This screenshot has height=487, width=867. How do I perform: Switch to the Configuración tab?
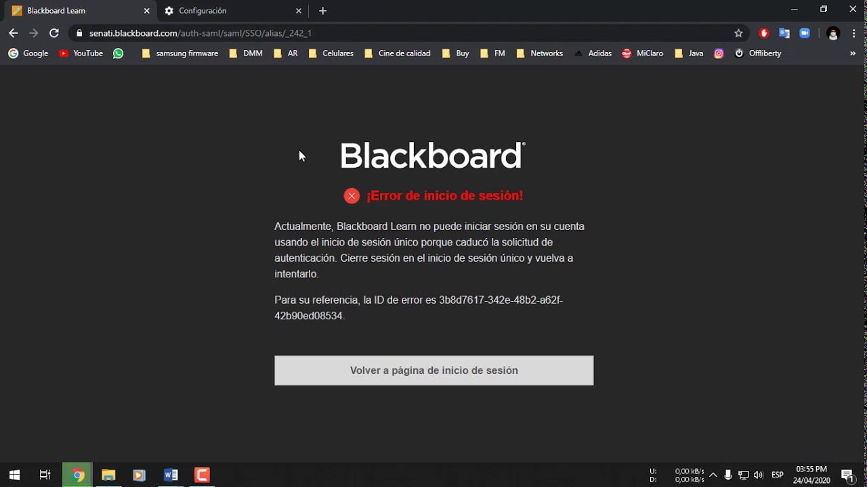point(234,11)
